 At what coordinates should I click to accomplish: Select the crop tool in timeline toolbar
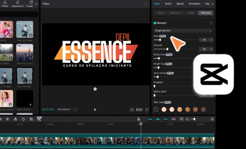31,119
